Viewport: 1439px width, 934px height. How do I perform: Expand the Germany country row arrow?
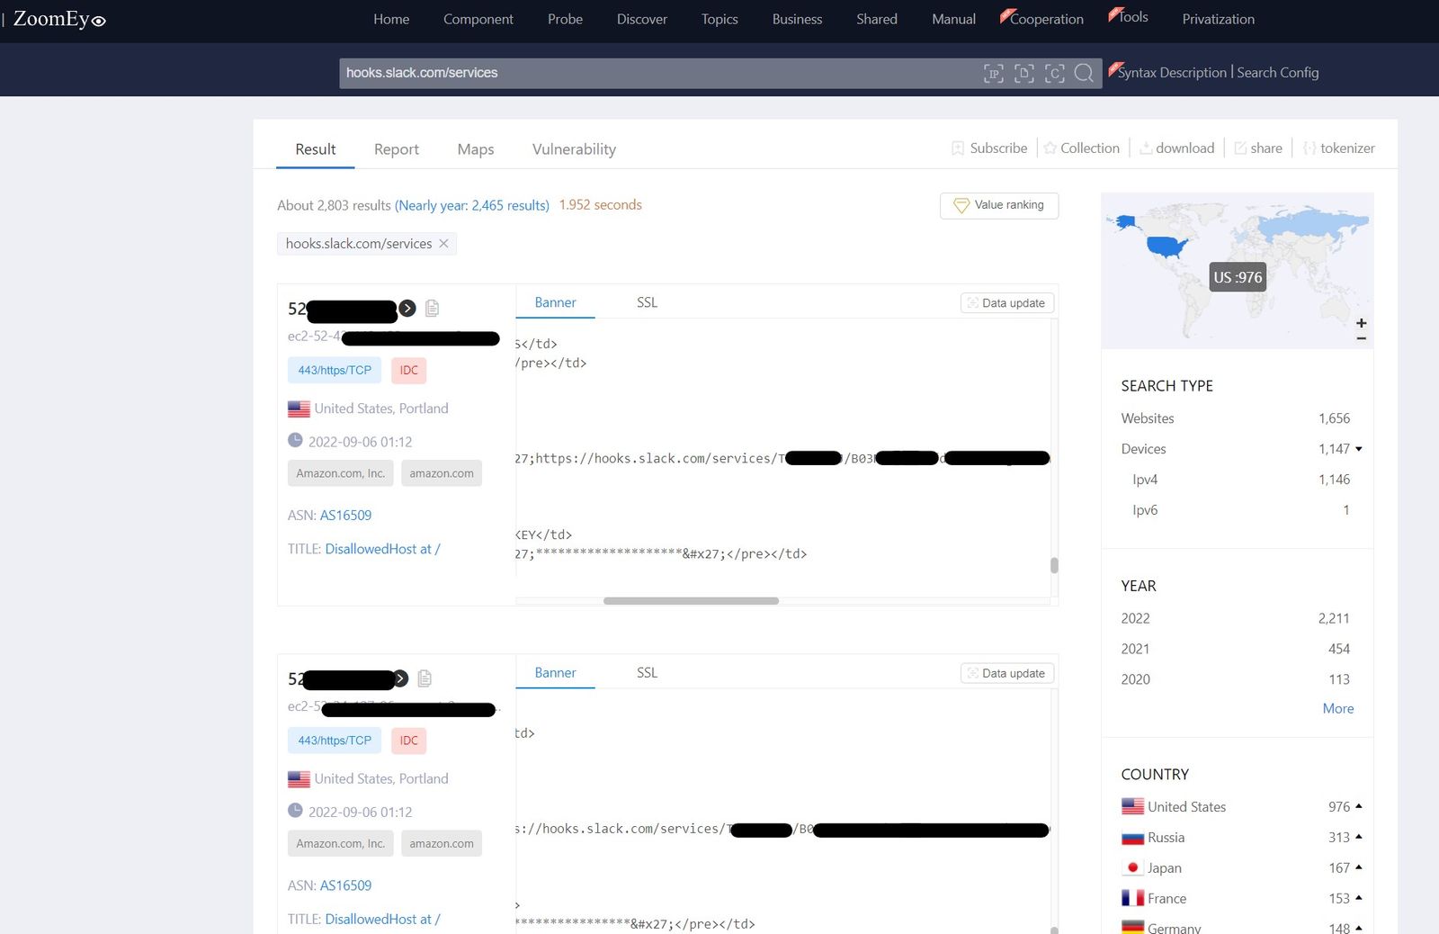(x=1358, y=928)
